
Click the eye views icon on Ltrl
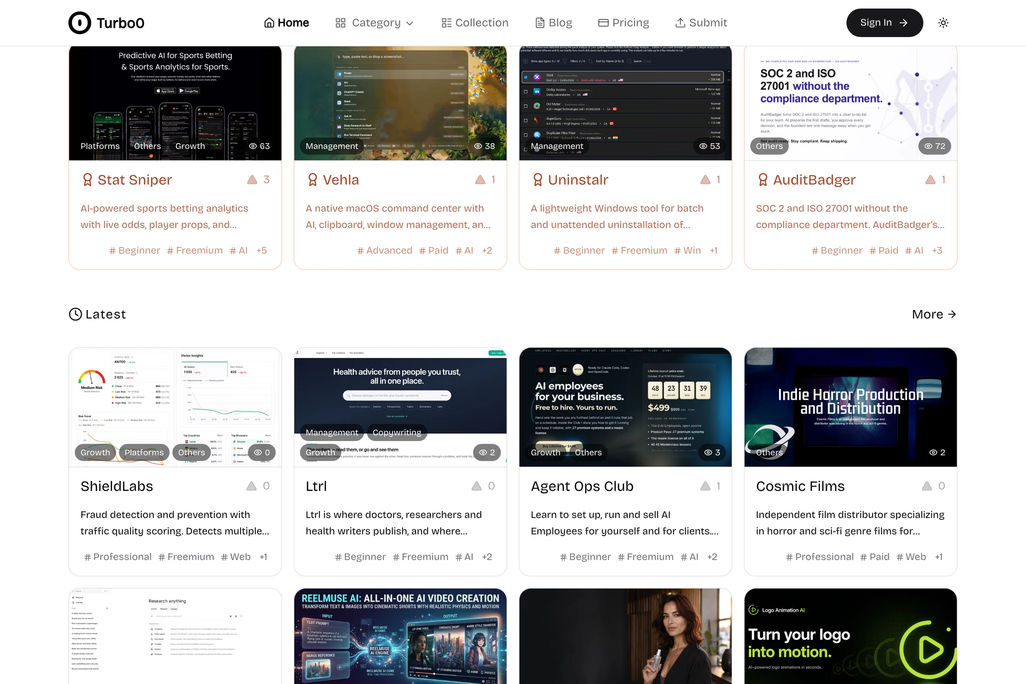pos(483,452)
